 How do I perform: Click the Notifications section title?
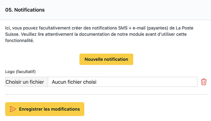(x=25, y=10)
